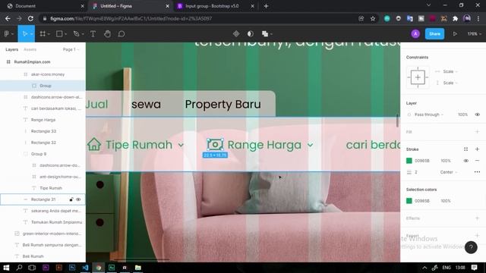Open the Windows notification center icon
Viewport: 486px width, 273px height.
(x=474, y=268)
